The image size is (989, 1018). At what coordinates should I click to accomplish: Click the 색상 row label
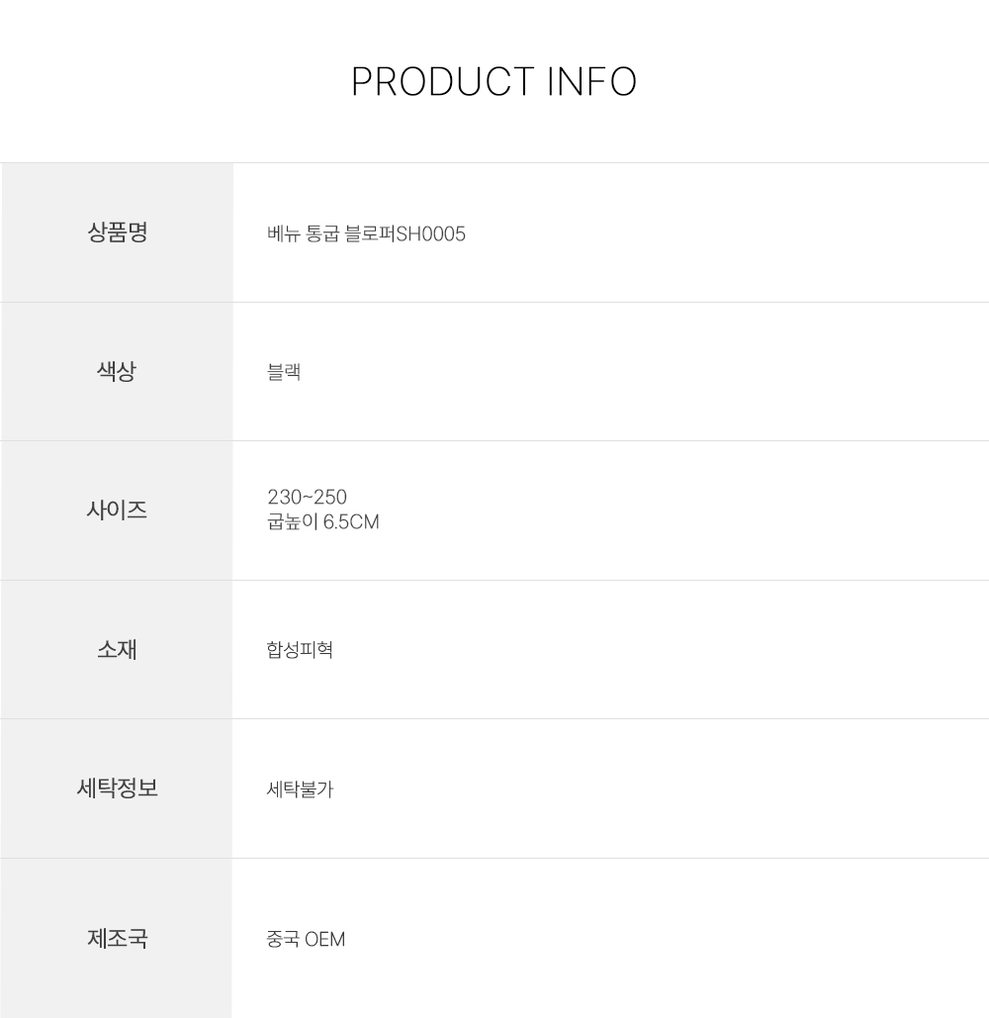click(x=117, y=372)
